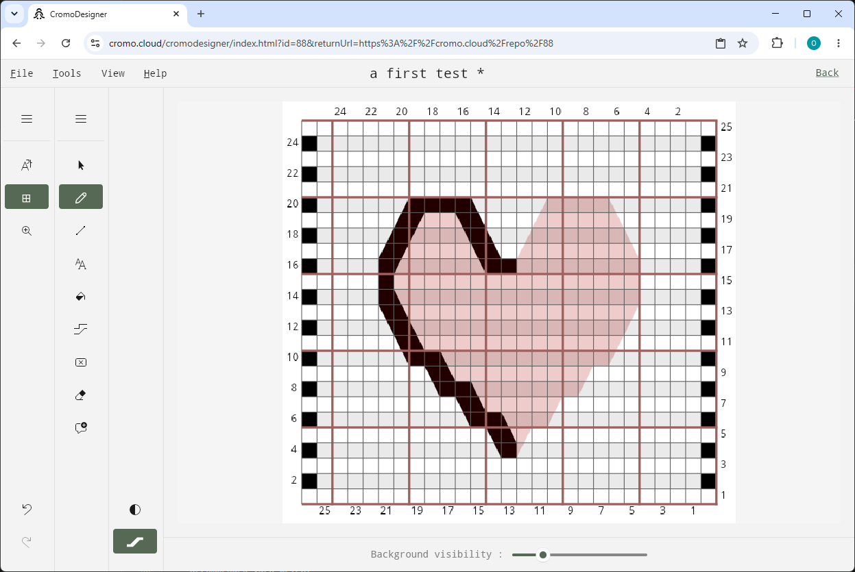Screen dimensions: 855x572
Task: Select the eraser tool
Action: point(81,395)
